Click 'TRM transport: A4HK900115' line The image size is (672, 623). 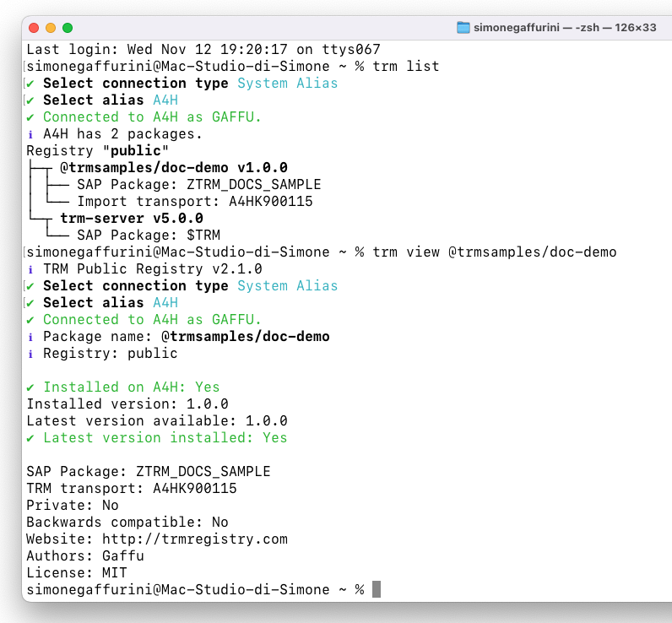point(132,489)
